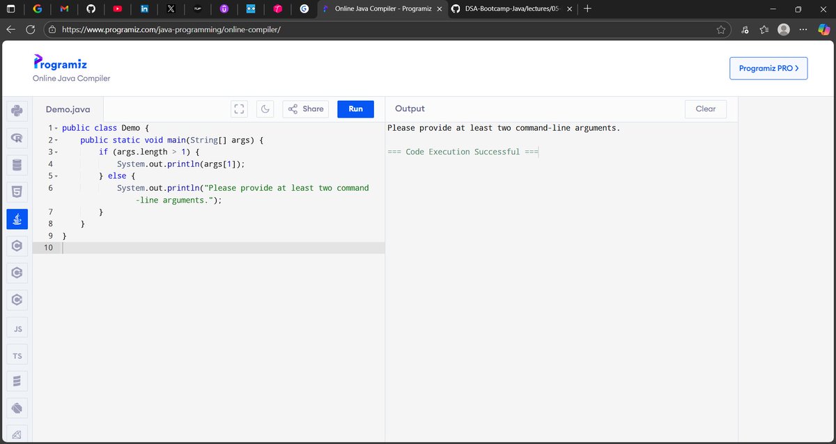Screen dimensions: 836x444
Task: Switch to the R language compiler icon
Action: 17,138
